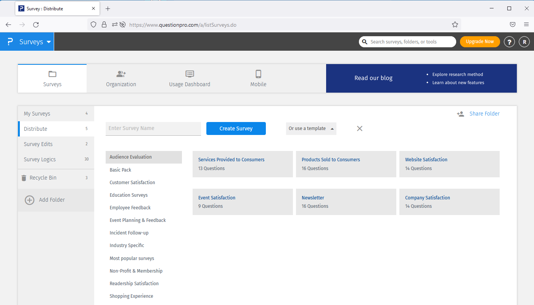
Task: Open the Usage Dashboard tab
Action: point(190,79)
